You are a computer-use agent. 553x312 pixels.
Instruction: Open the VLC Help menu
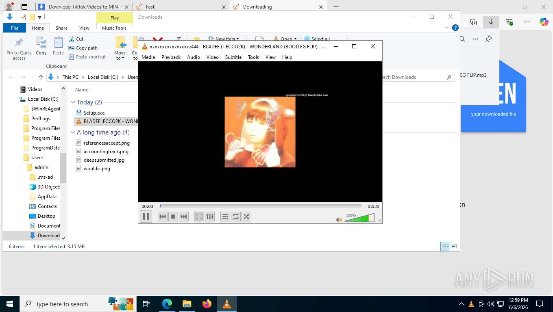[287, 57]
